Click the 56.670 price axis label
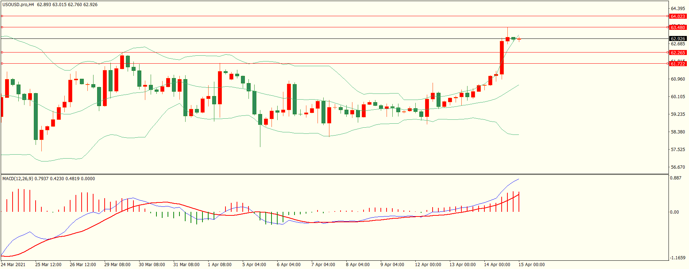 pos(677,167)
